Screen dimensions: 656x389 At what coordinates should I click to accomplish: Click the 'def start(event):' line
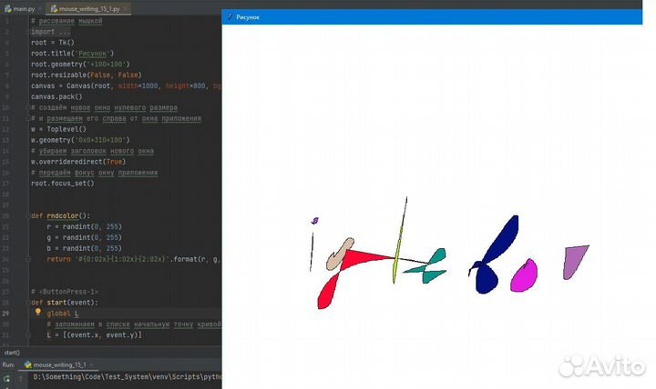point(65,303)
